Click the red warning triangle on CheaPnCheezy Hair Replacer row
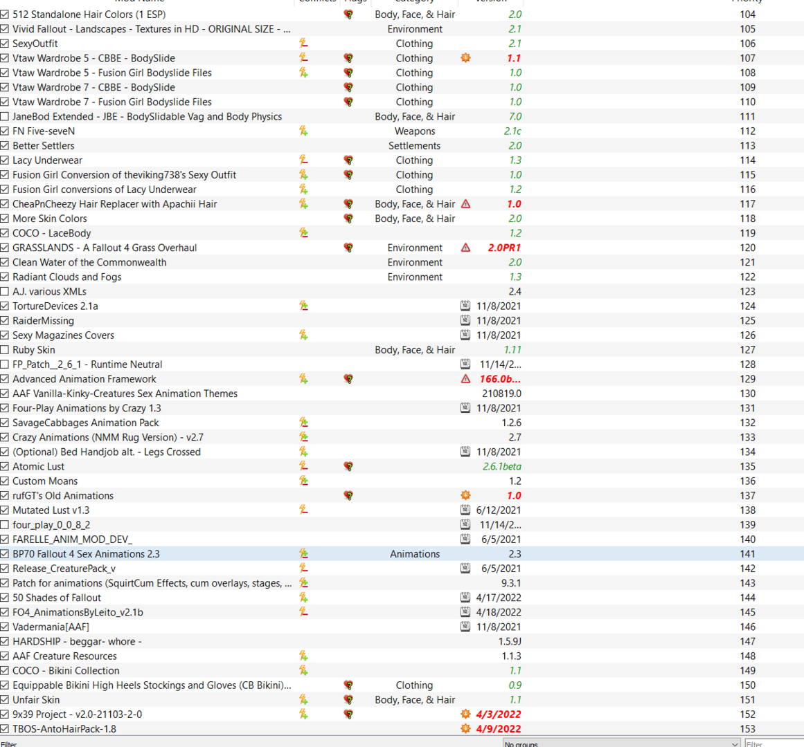This screenshot has height=747, width=804. tap(465, 204)
